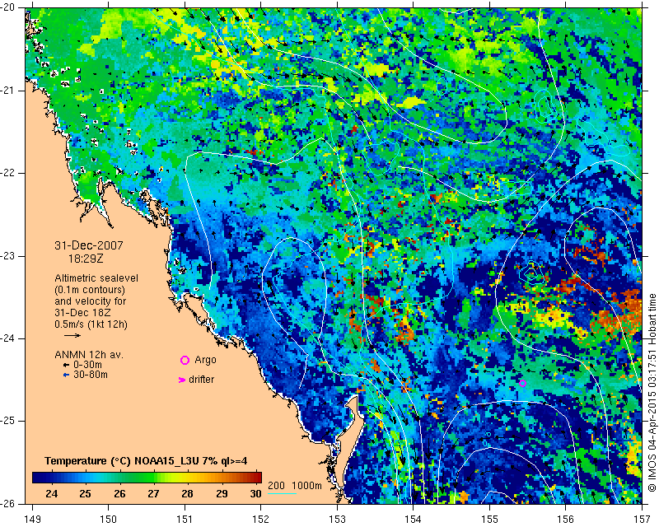Viewport: 659px width, 527px height.
Task: Click the longitude axis label 150
Action: pyautogui.click(x=109, y=520)
